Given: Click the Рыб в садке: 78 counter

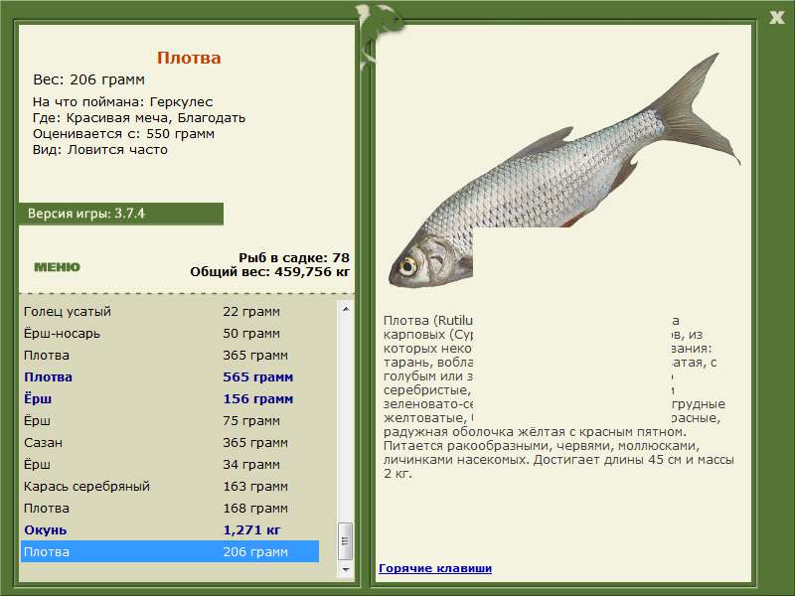Looking at the screenshot, I should point(294,258).
